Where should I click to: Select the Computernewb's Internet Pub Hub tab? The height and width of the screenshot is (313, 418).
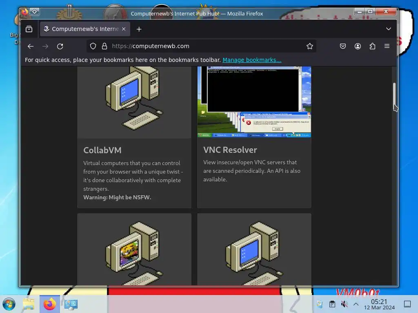tap(85, 29)
